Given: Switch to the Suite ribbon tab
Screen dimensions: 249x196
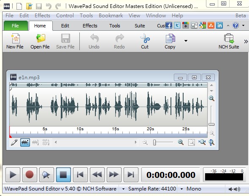Looking at the screenshot, I should tap(140, 26).
